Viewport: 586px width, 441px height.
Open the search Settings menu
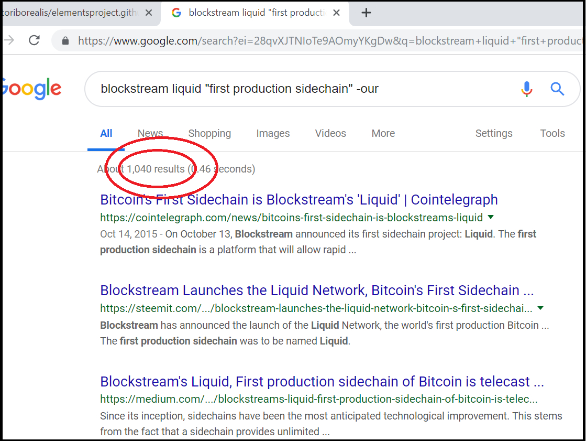494,133
